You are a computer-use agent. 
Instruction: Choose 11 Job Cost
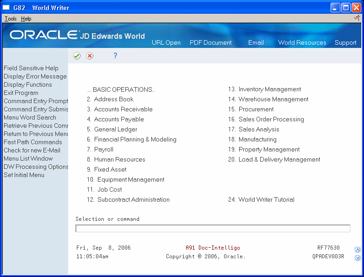click(x=104, y=190)
